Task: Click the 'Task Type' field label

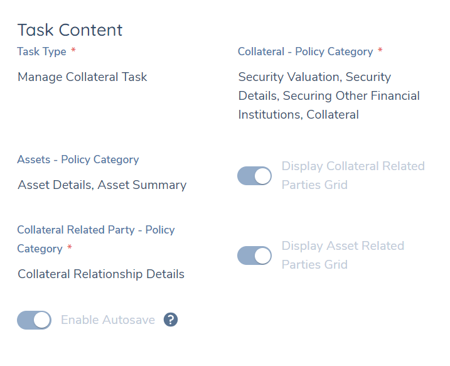Action: coord(41,51)
